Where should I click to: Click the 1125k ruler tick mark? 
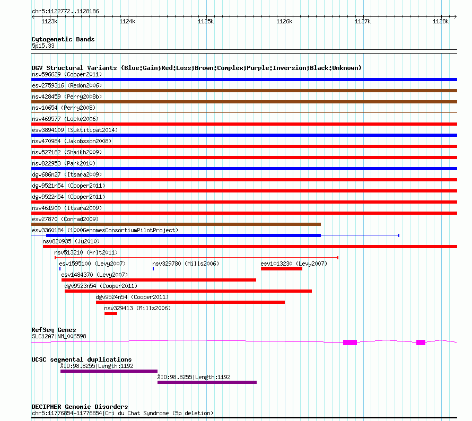point(206,17)
